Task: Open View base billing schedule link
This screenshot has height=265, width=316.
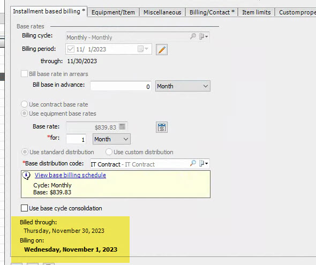Action: point(70,175)
